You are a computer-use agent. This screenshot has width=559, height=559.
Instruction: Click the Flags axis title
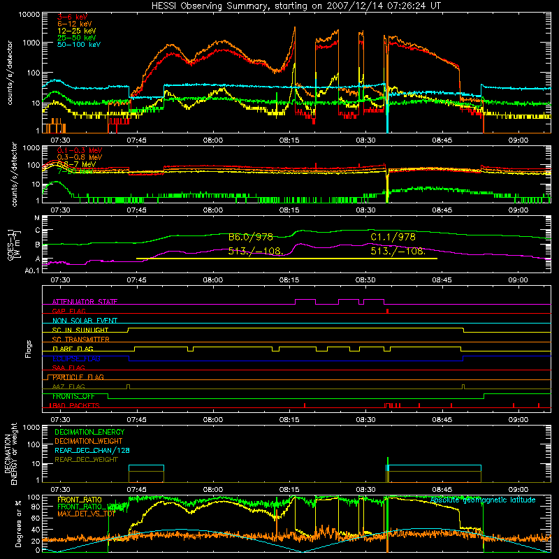[x=29, y=349]
